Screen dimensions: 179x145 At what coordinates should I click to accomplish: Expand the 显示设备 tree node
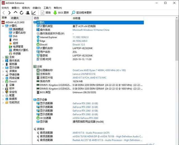tap(3, 68)
